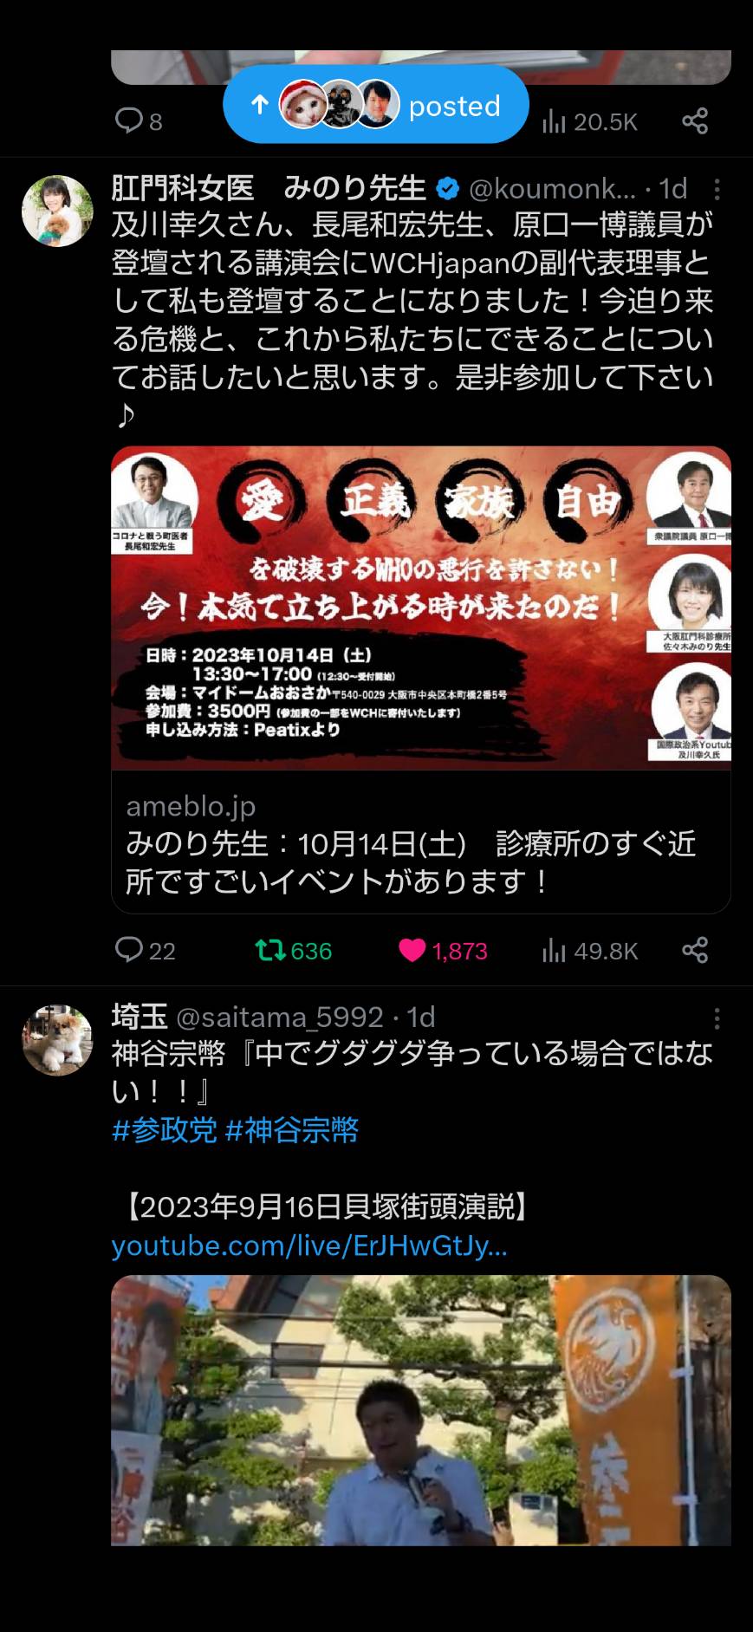This screenshot has width=753, height=1632.
Task: Toggle retweet on tweet with 636 reposts
Action: click(294, 951)
